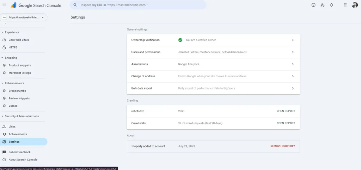Image resolution: width=361 pixels, height=170 pixels.
Task: Go to Merchant listings
Action: [20, 73]
